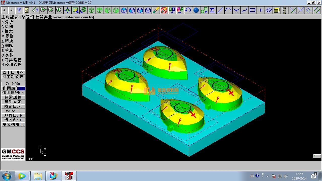This screenshot has height=181, width=322.
Task: Click the Z: 0.000 depth field
Action: 13,84
